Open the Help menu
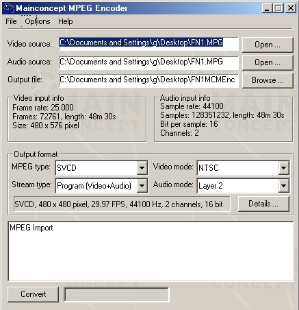Image resolution: width=299 pixels, height=310 pixels. pos(66,21)
